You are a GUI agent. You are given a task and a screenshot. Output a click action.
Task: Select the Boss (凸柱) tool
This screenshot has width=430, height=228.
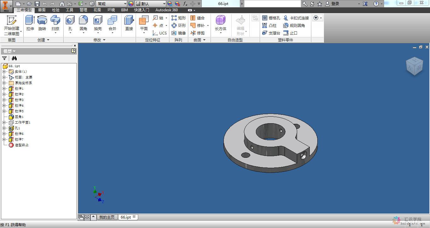[269, 25]
